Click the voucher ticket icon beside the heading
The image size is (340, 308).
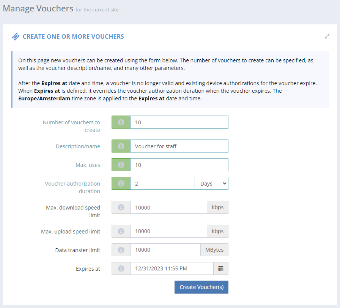16,36
